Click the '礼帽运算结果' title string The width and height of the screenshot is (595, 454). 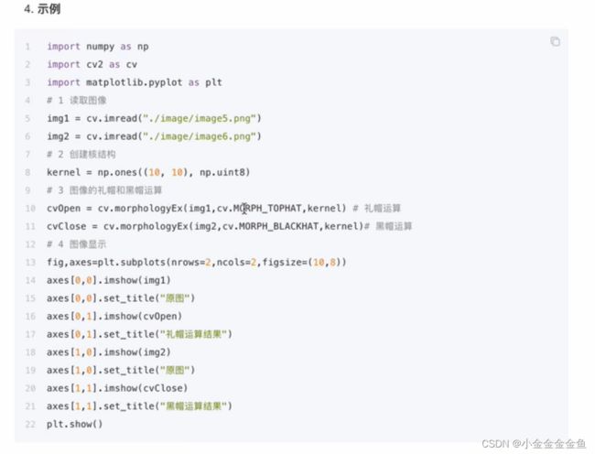(x=194, y=334)
